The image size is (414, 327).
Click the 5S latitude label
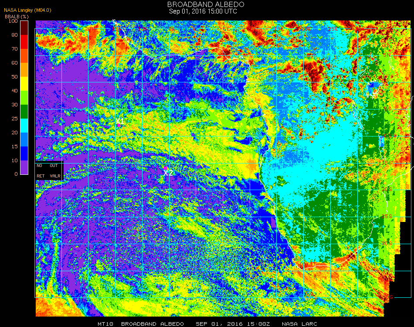click(x=387, y=109)
